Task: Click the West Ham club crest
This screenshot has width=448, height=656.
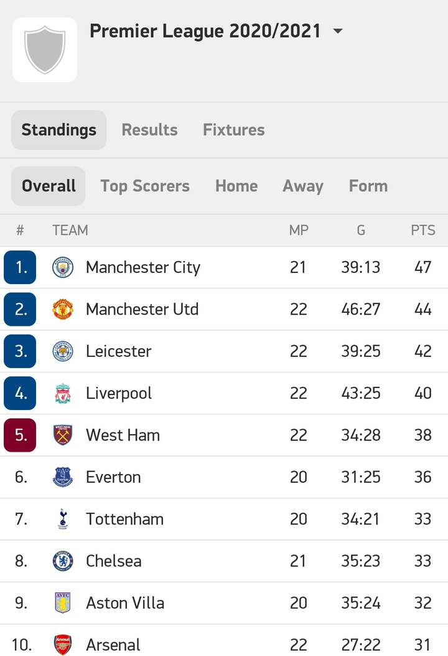Action: (x=63, y=435)
